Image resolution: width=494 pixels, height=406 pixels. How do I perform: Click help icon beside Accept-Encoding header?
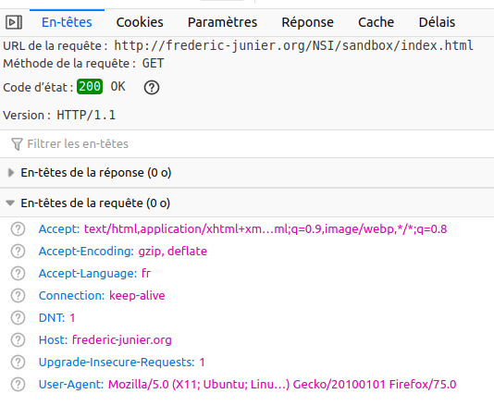tap(18, 252)
